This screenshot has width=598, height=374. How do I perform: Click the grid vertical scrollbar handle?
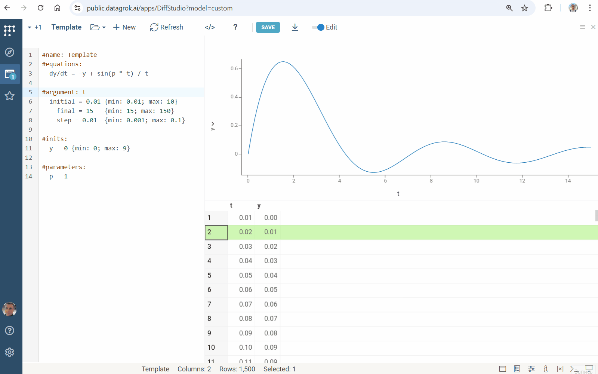(x=596, y=215)
